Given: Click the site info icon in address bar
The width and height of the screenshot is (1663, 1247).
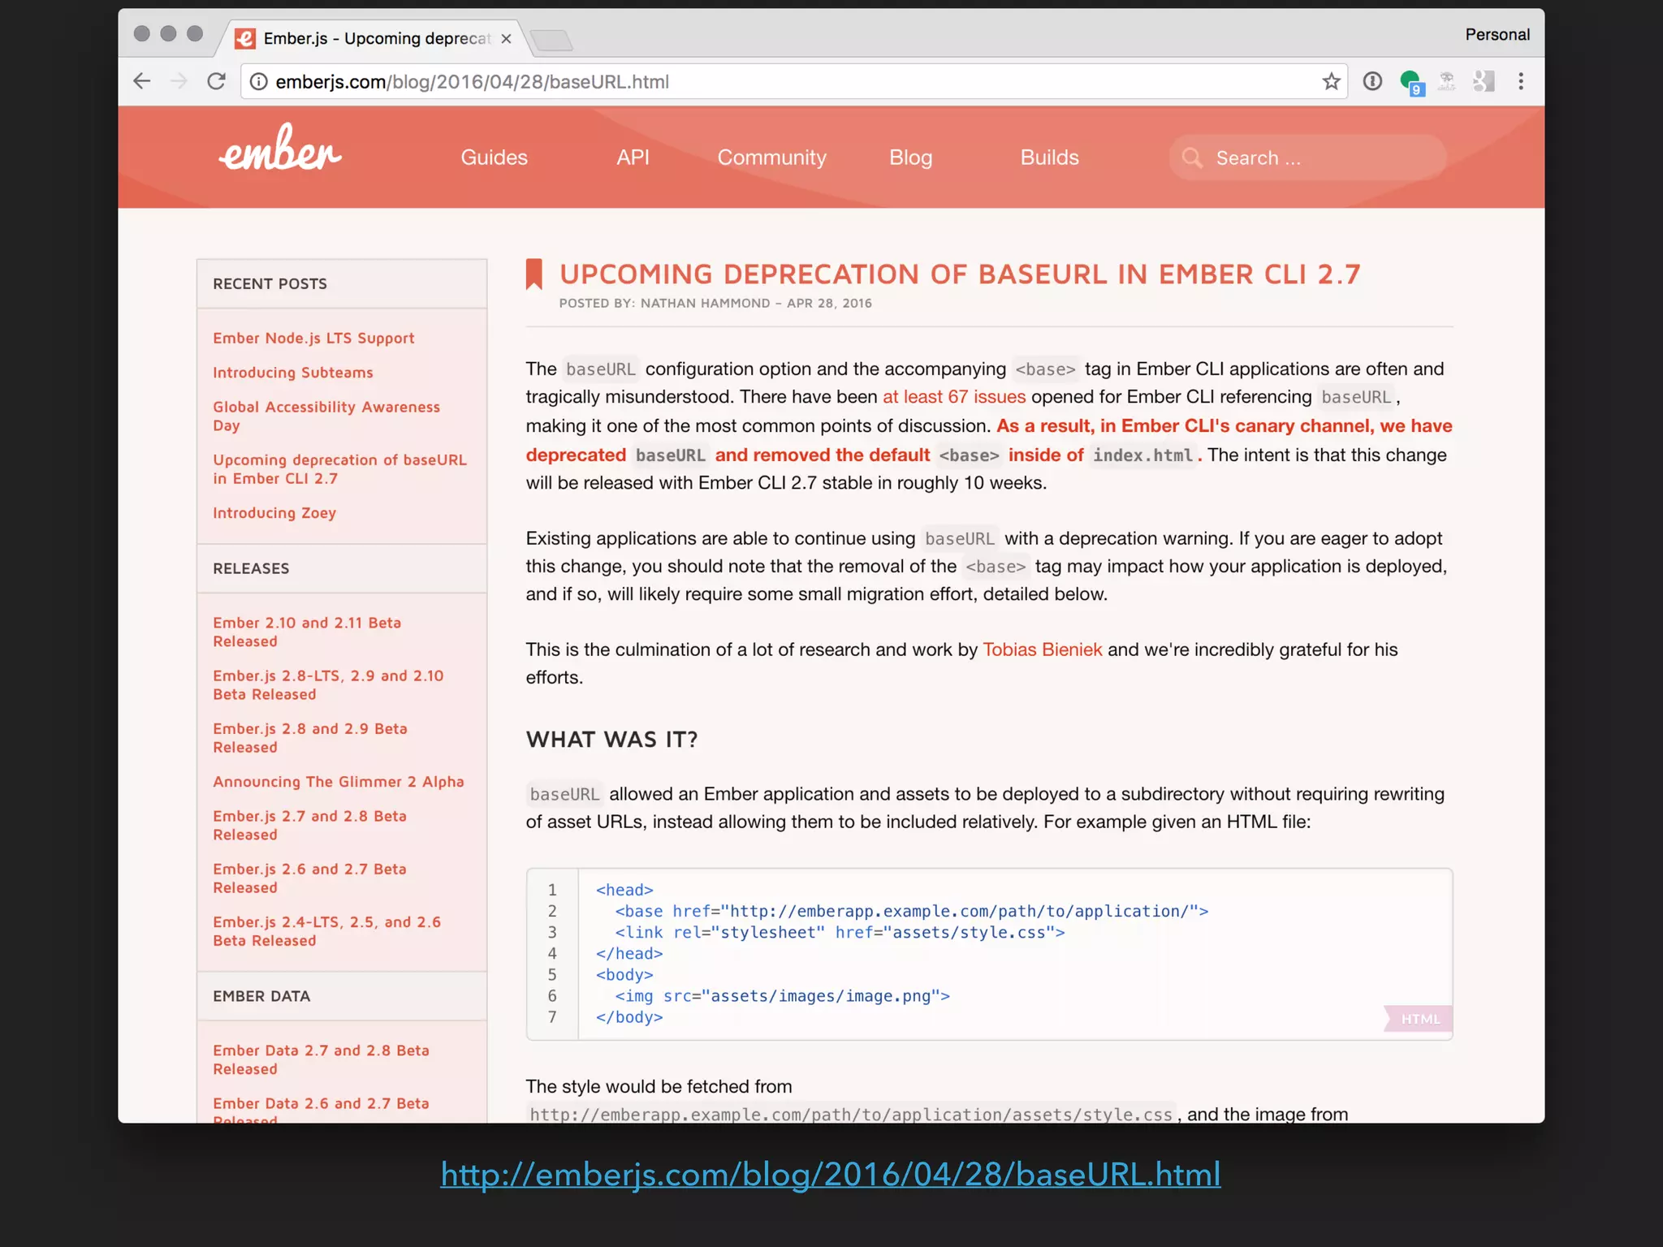Looking at the screenshot, I should tap(258, 81).
